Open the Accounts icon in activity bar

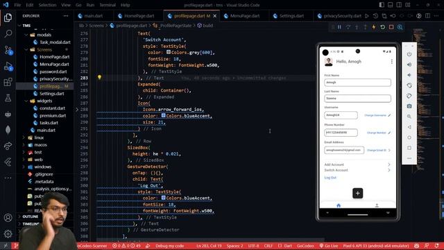coord(8,217)
